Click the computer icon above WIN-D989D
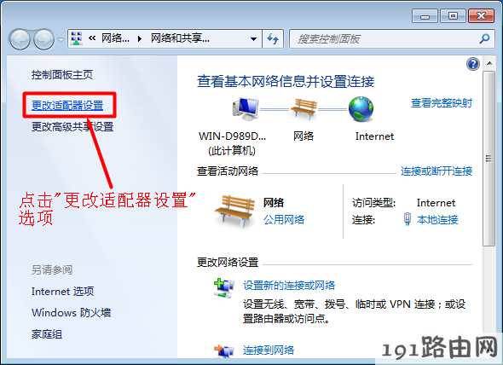The width and height of the screenshot is (503, 365). 246,109
